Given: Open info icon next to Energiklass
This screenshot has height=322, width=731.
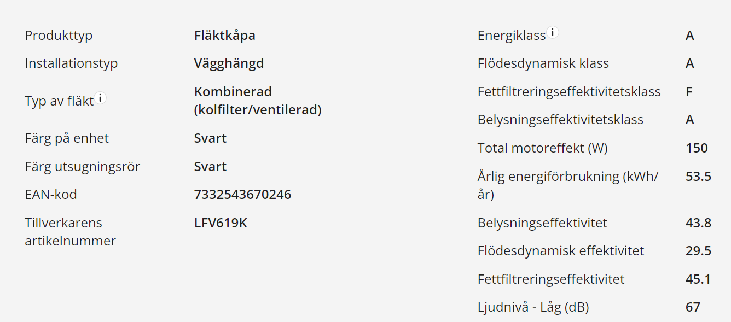Looking at the screenshot, I should pyautogui.click(x=553, y=33).
